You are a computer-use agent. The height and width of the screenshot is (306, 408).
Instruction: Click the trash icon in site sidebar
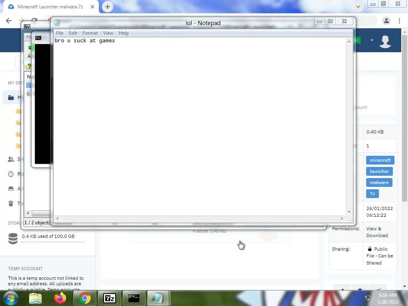pyautogui.click(x=11, y=204)
